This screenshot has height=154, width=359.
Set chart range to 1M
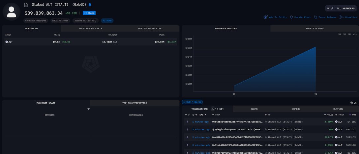(x=344, y=34)
